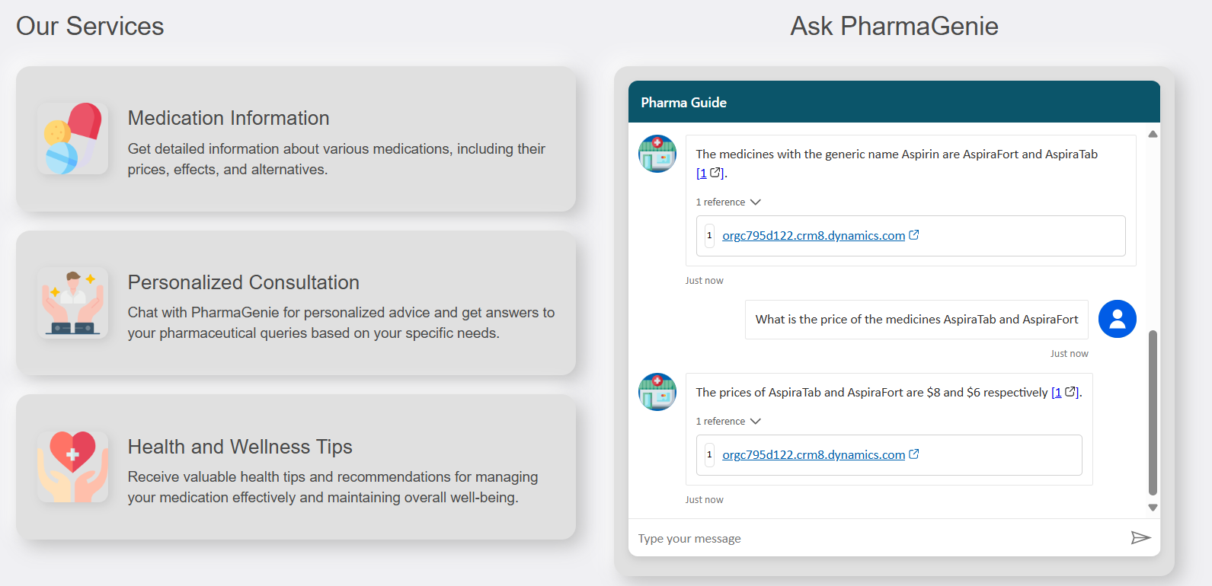This screenshot has height=586, width=1212.
Task: Click the Personalized Consultation doctor icon
Action: click(73, 303)
